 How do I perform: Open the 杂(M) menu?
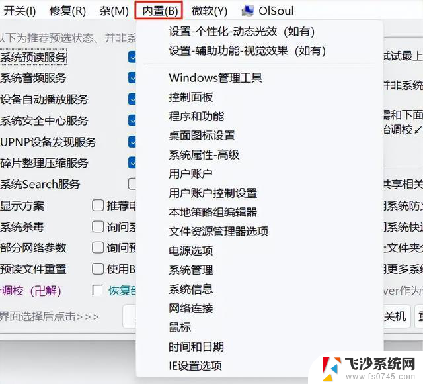coord(114,11)
